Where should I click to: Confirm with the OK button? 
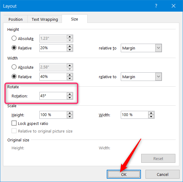point(124,174)
